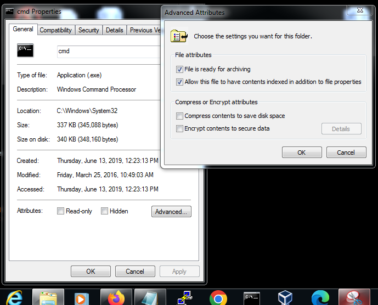Click size on disk 340 KB value
The width and height of the screenshot is (378, 305).
88,139
